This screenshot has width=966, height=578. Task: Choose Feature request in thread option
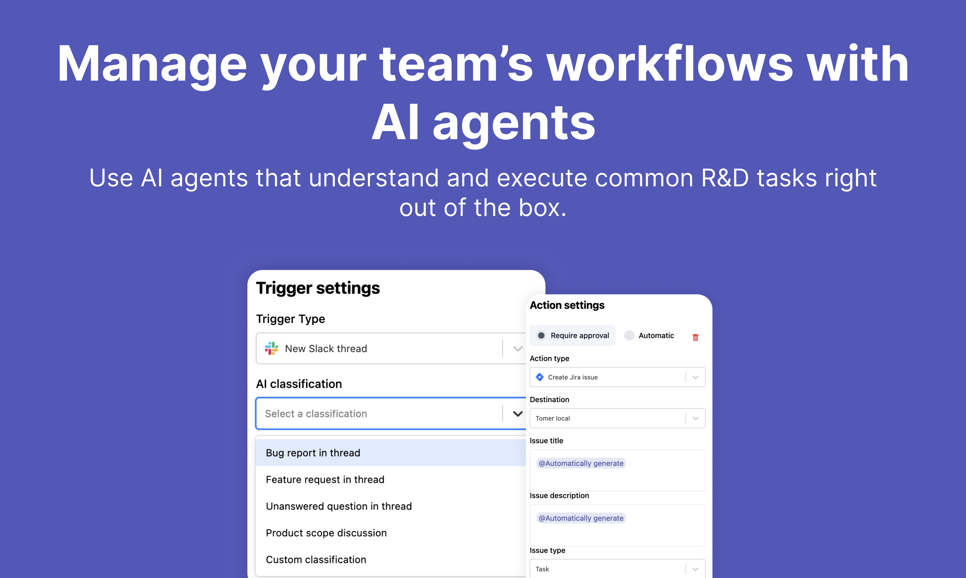tap(325, 479)
